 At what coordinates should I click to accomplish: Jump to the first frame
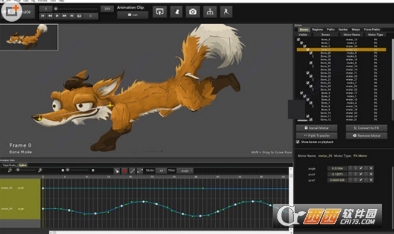click(43, 16)
